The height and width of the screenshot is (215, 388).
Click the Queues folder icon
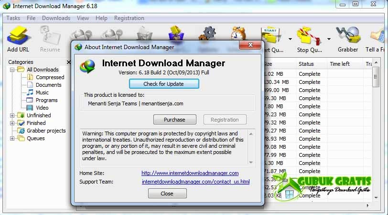click(22, 138)
